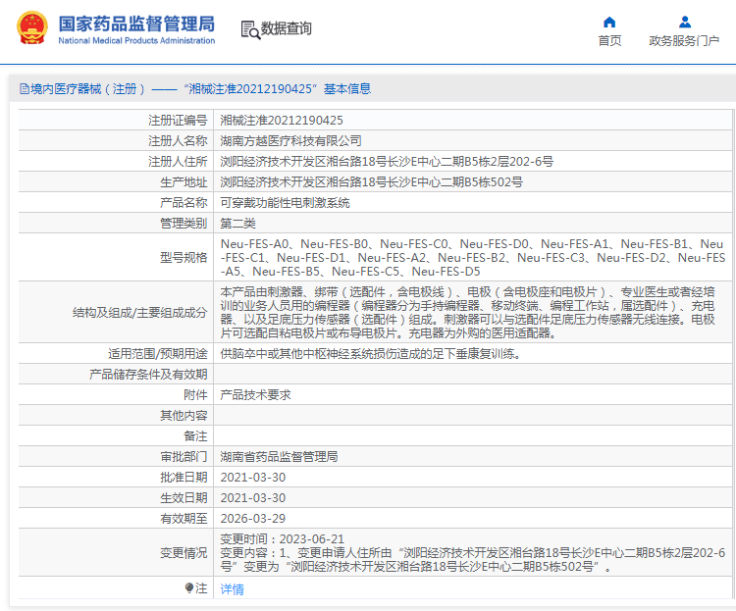The height and width of the screenshot is (611, 736).
Task: Click the 变更情况 change details text
Action: [473, 553]
